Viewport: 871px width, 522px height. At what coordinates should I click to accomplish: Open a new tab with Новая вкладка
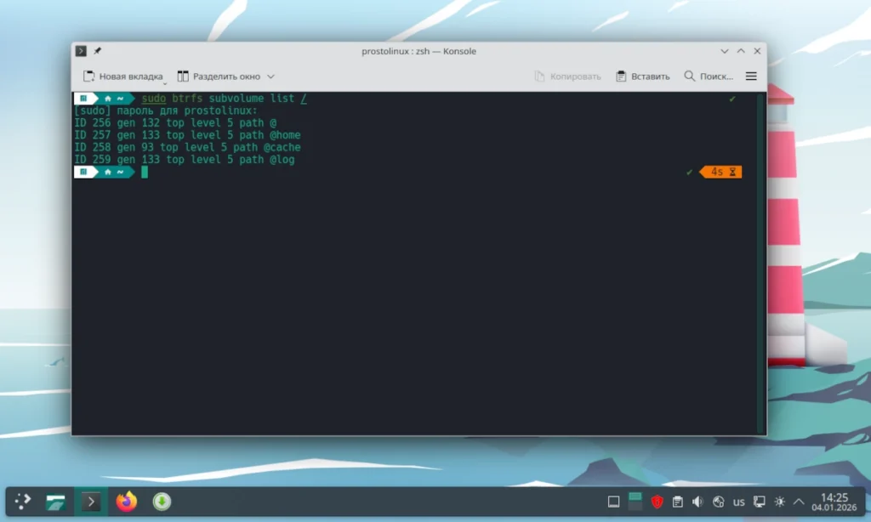click(123, 77)
